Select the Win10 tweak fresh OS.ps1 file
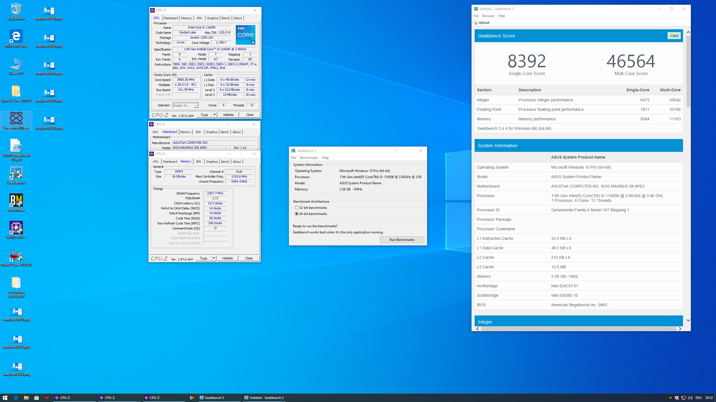This screenshot has width=716, height=402. click(16, 150)
